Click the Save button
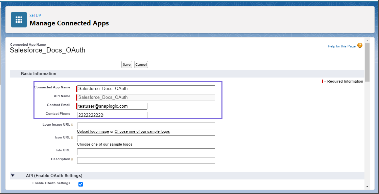This screenshot has width=379, height=194. pos(127,65)
